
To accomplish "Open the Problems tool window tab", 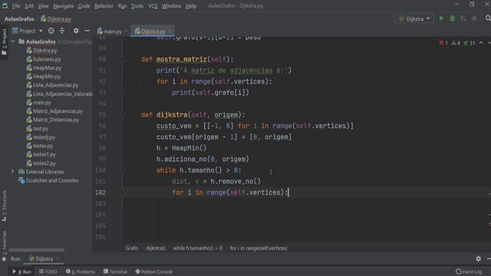I will (x=81, y=271).
